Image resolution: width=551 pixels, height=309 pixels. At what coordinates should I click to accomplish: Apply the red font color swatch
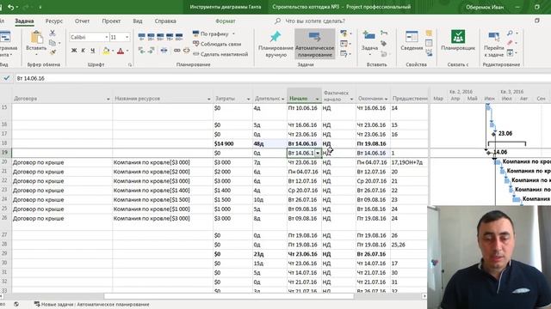tap(121, 51)
